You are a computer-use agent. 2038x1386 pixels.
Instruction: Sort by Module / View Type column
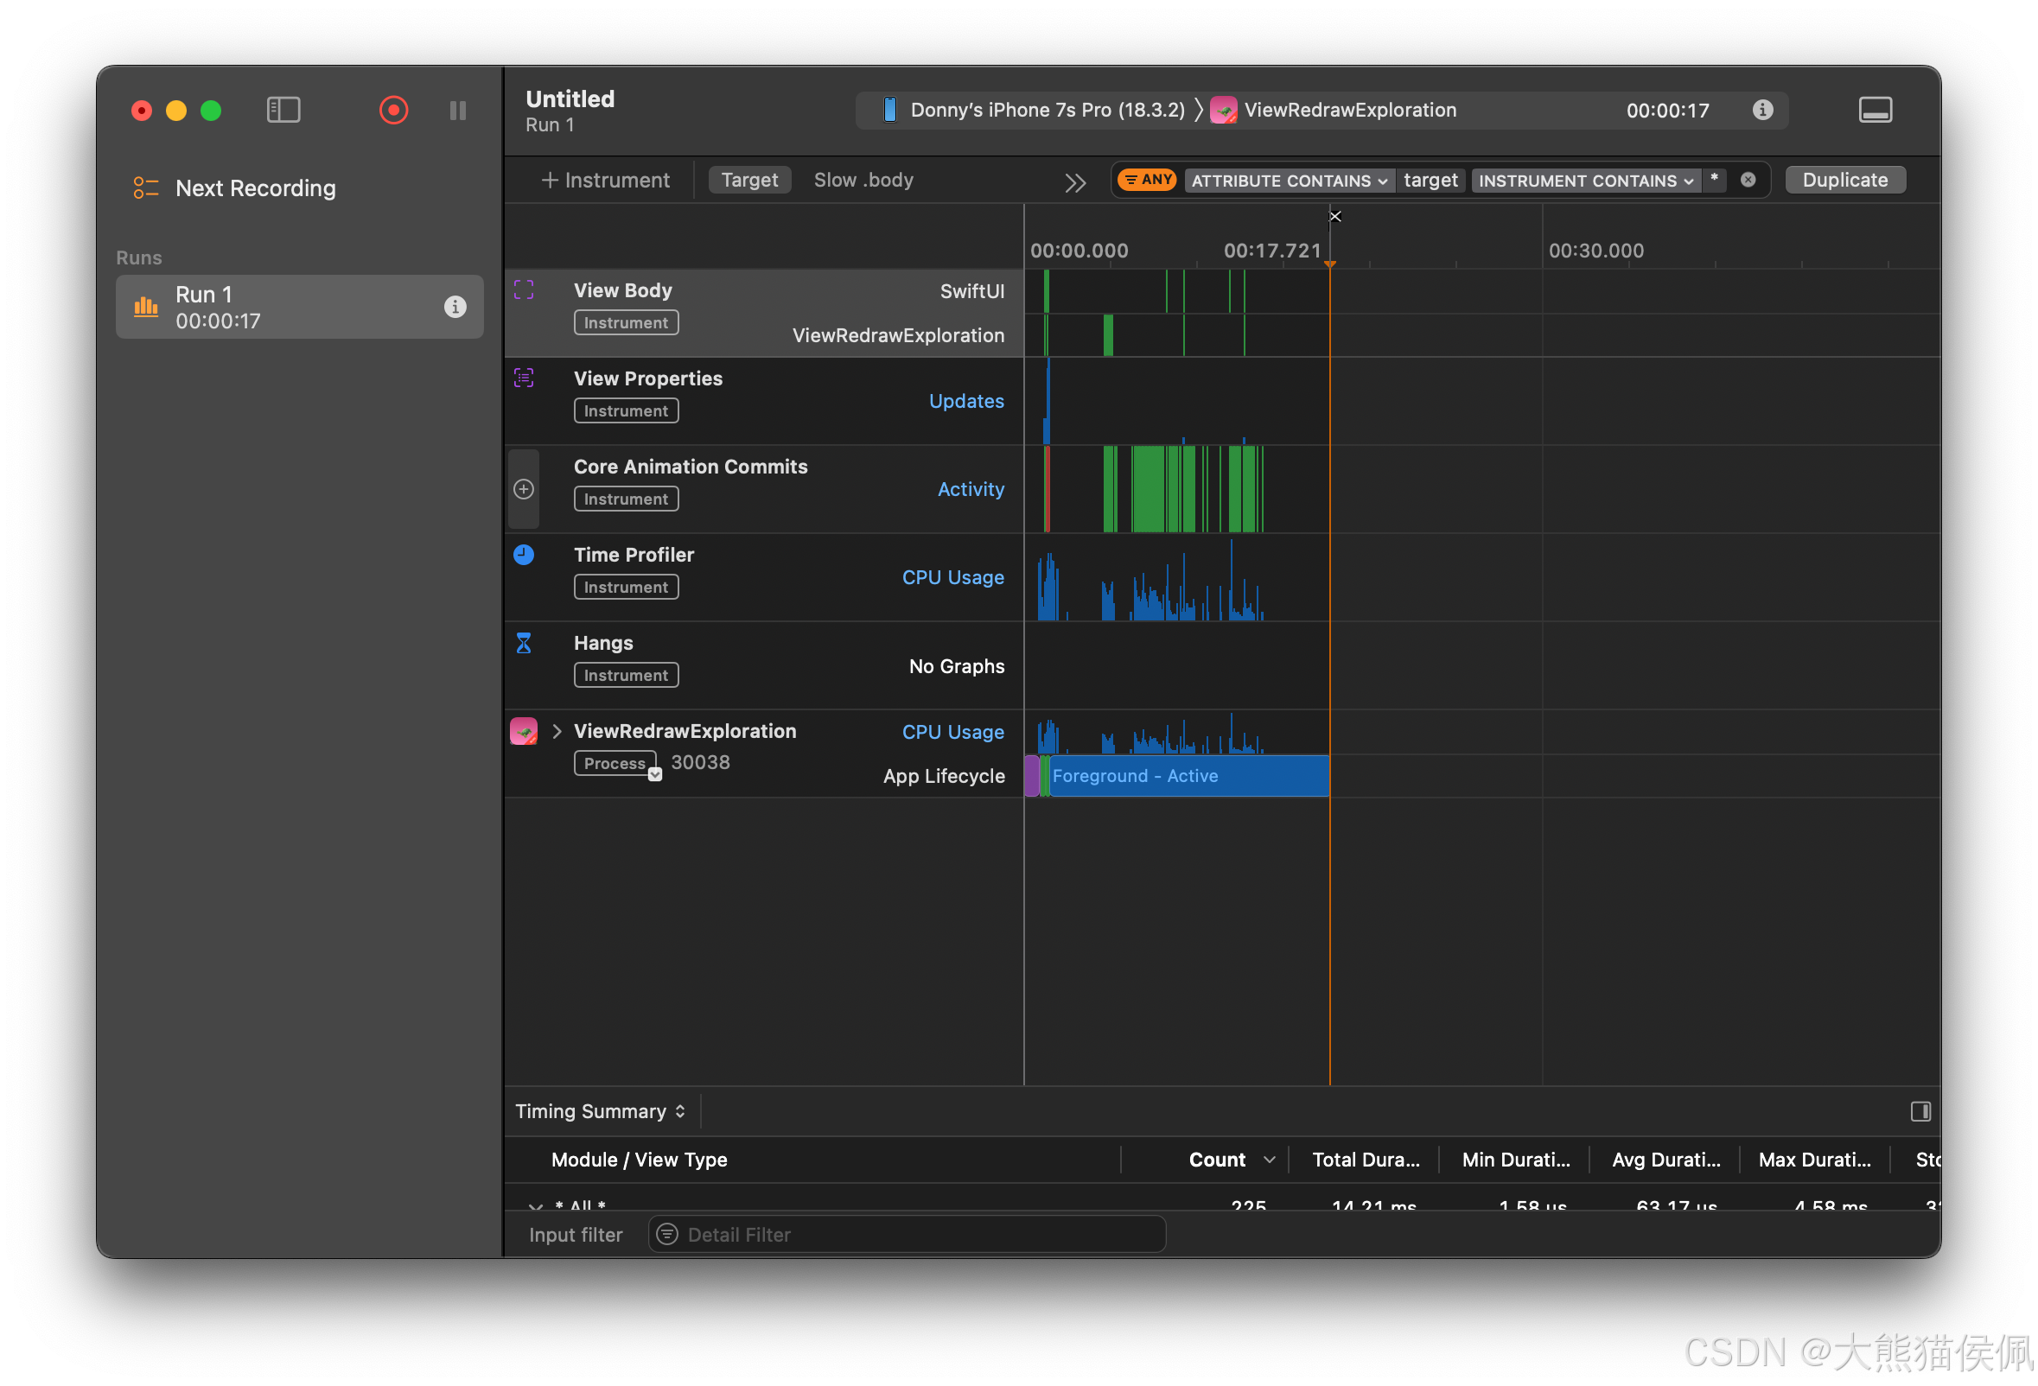pyautogui.click(x=639, y=1160)
